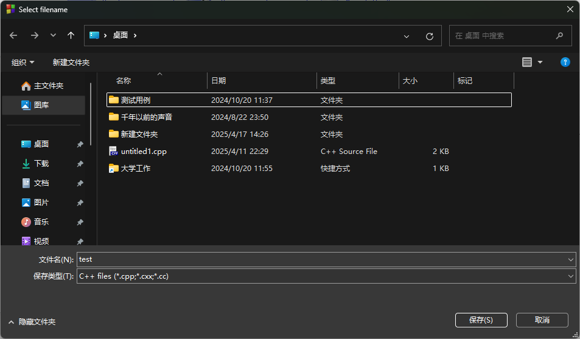Select the 测试用例 folder

point(135,100)
